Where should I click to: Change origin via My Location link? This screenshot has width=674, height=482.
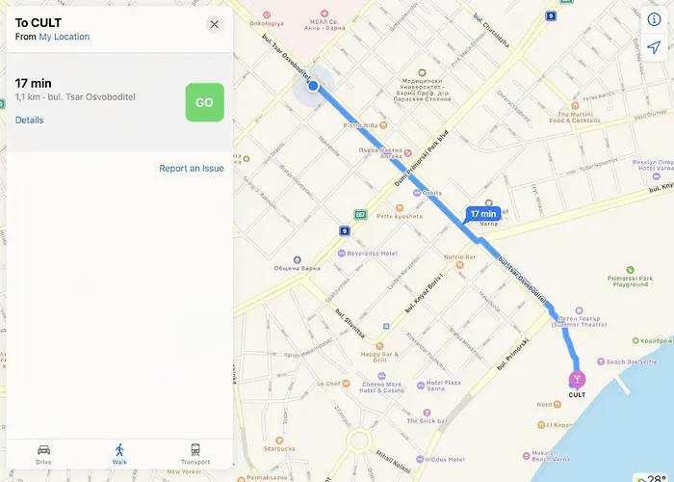point(65,37)
